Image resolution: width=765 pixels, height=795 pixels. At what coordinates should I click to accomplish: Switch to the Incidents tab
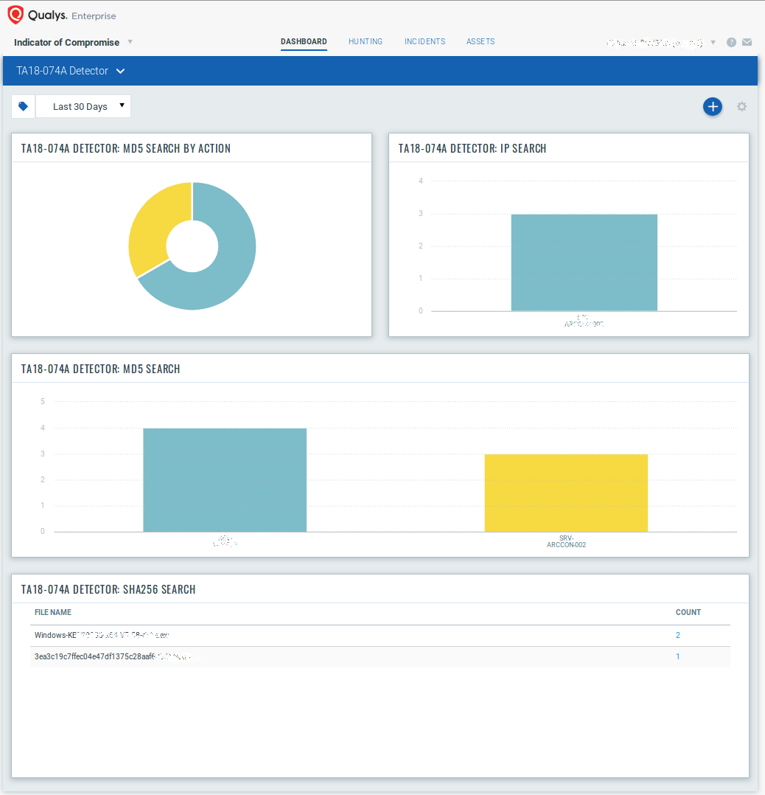425,42
